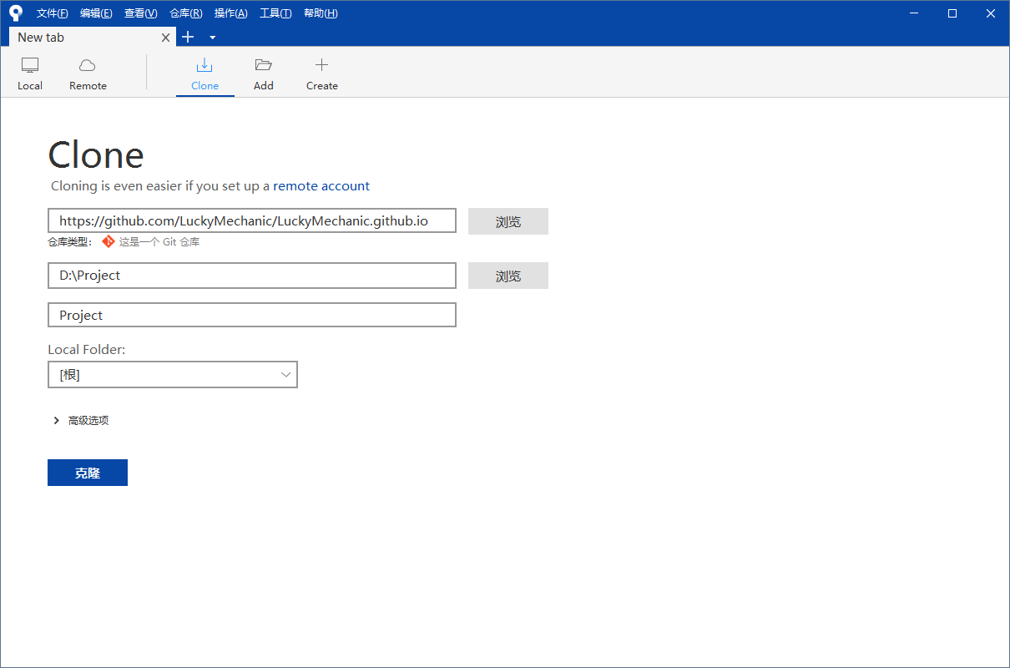Open the 操作(A) menu
This screenshot has width=1010, height=668.
(x=230, y=13)
